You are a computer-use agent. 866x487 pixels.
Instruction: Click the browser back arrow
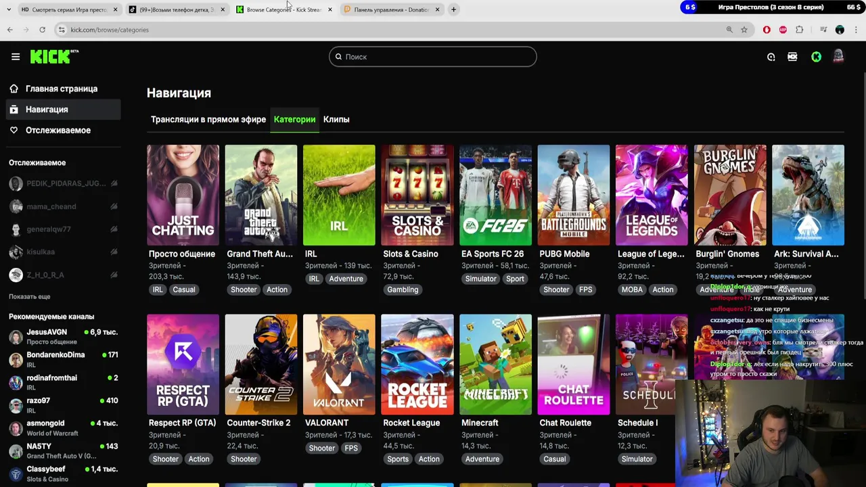9,30
